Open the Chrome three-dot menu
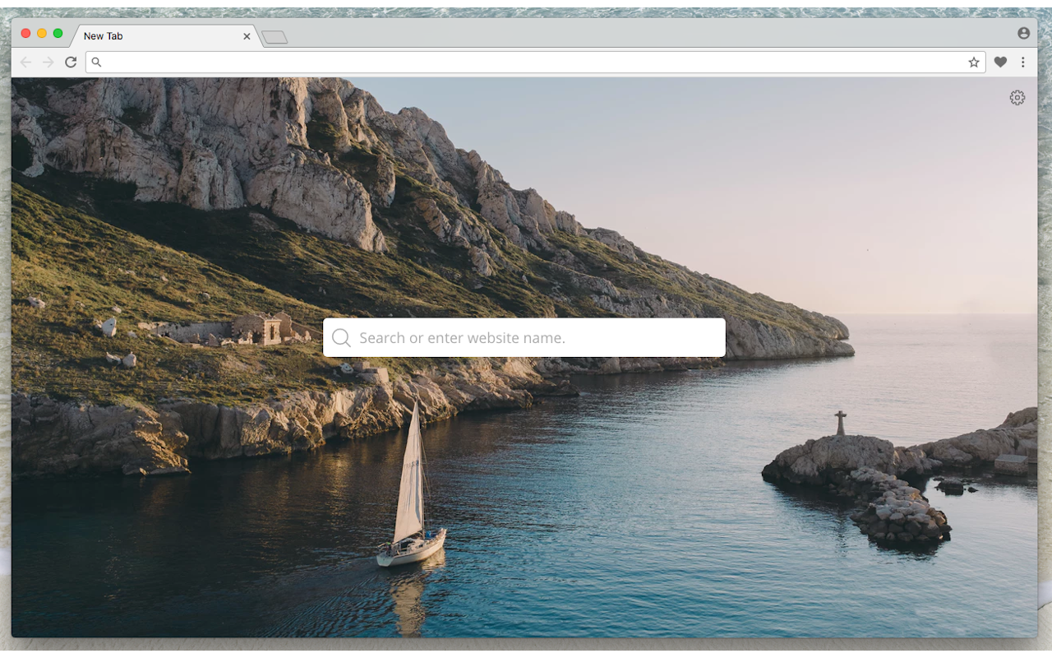The image size is (1052, 658). click(x=1023, y=62)
